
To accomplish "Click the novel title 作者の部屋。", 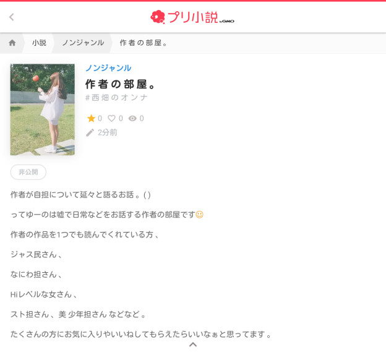I will [x=120, y=84].
